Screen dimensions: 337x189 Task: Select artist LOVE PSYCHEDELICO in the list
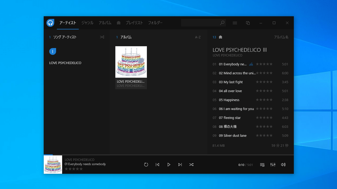pyautogui.click(x=65, y=63)
